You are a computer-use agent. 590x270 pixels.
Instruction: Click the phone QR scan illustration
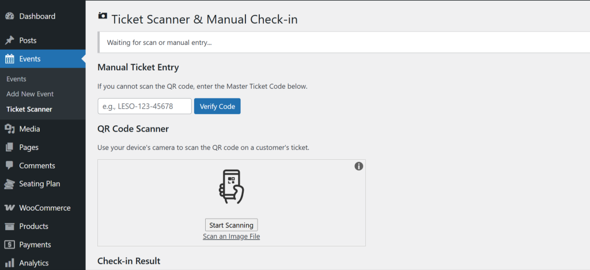coord(231,186)
